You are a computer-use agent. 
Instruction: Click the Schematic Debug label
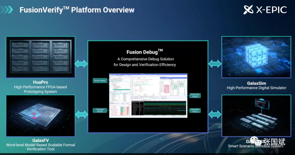pos(195,96)
